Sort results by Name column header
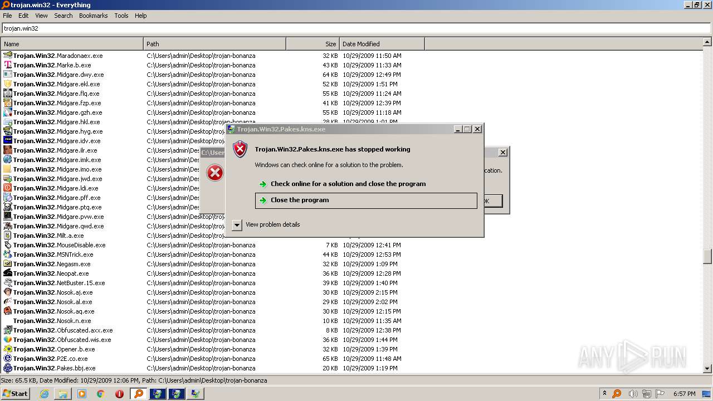 (x=72, y=44)
